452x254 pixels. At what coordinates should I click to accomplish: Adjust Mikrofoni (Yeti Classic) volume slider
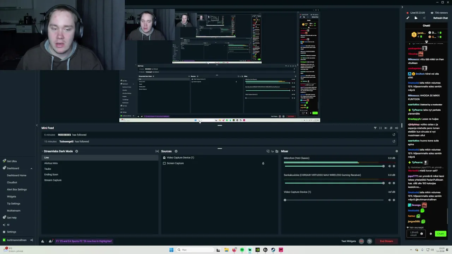pos(334,166)
